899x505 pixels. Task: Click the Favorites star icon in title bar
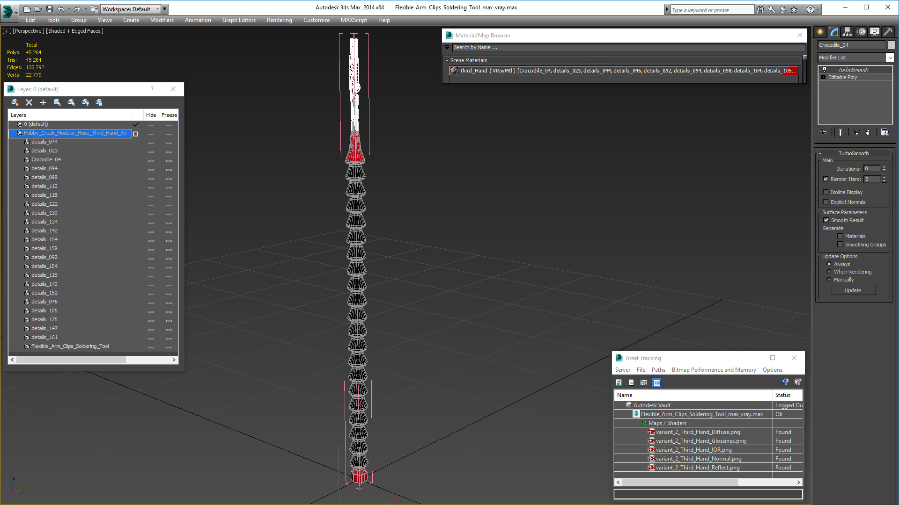794,9
